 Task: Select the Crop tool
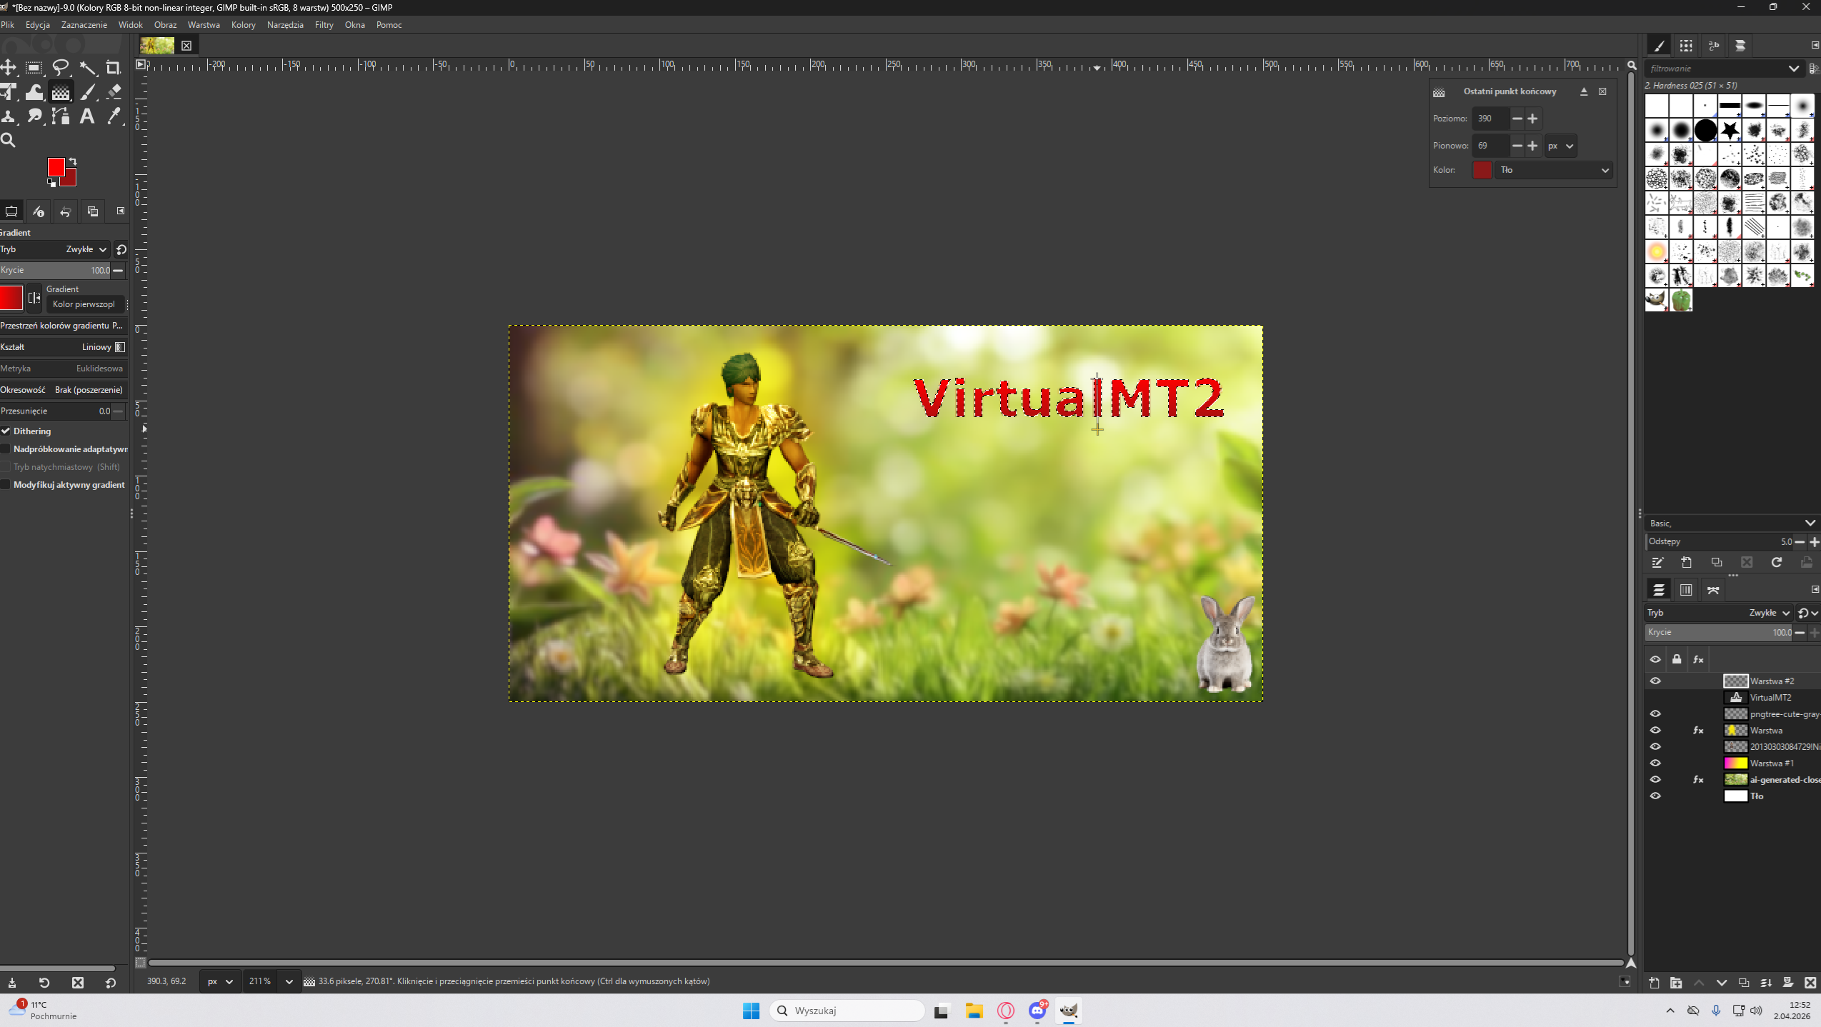(x=113, y=68)
